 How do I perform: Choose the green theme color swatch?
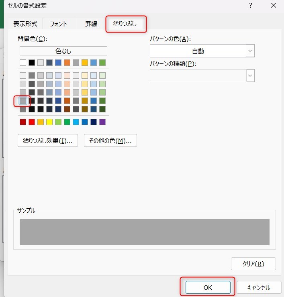point(102,63)
